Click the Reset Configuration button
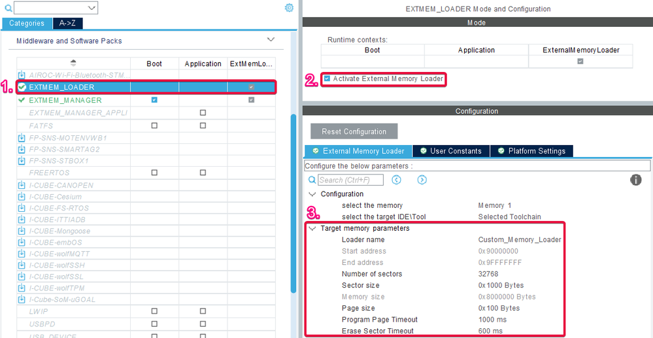The image size is (653, 338). 354,131
